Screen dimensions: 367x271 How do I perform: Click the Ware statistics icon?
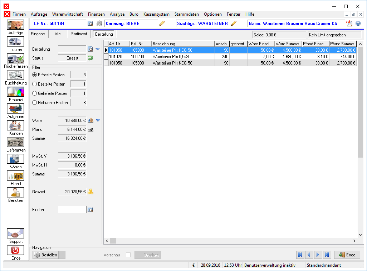[x=90, y=120]
